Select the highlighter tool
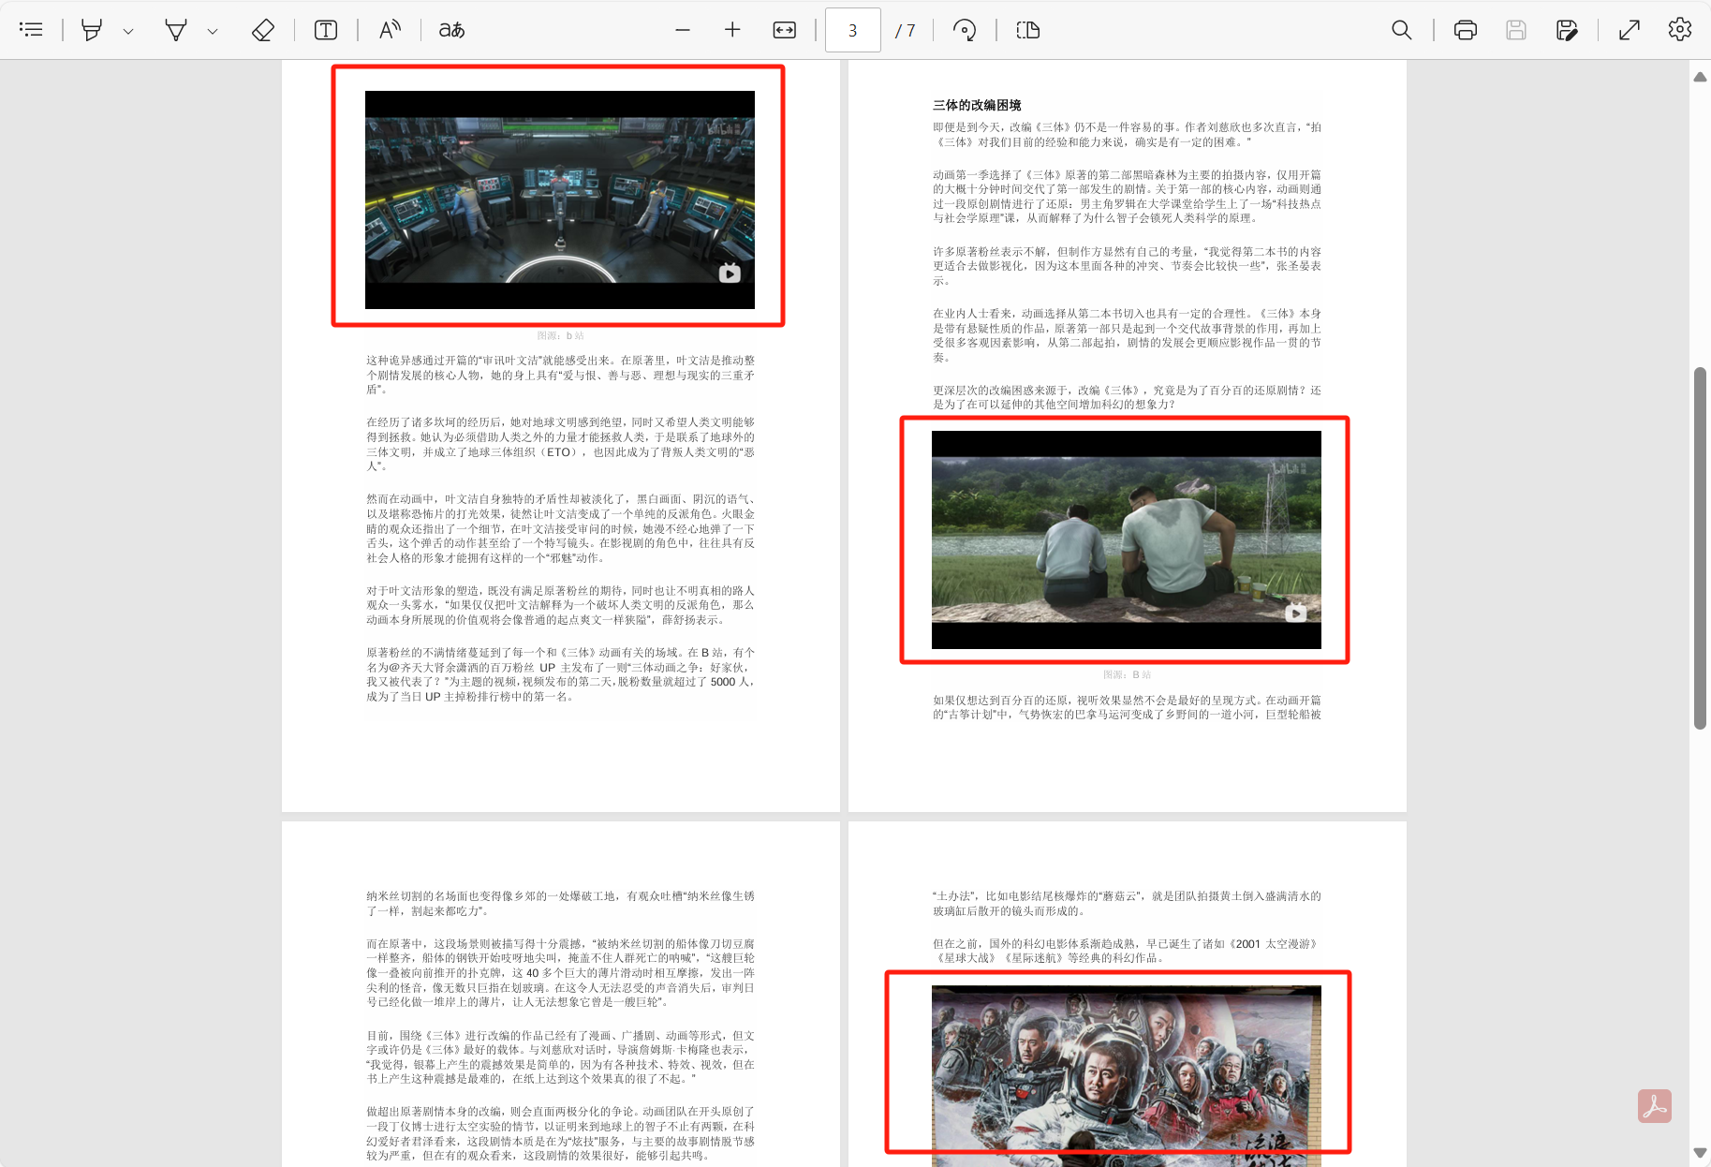 coord(91,29)
